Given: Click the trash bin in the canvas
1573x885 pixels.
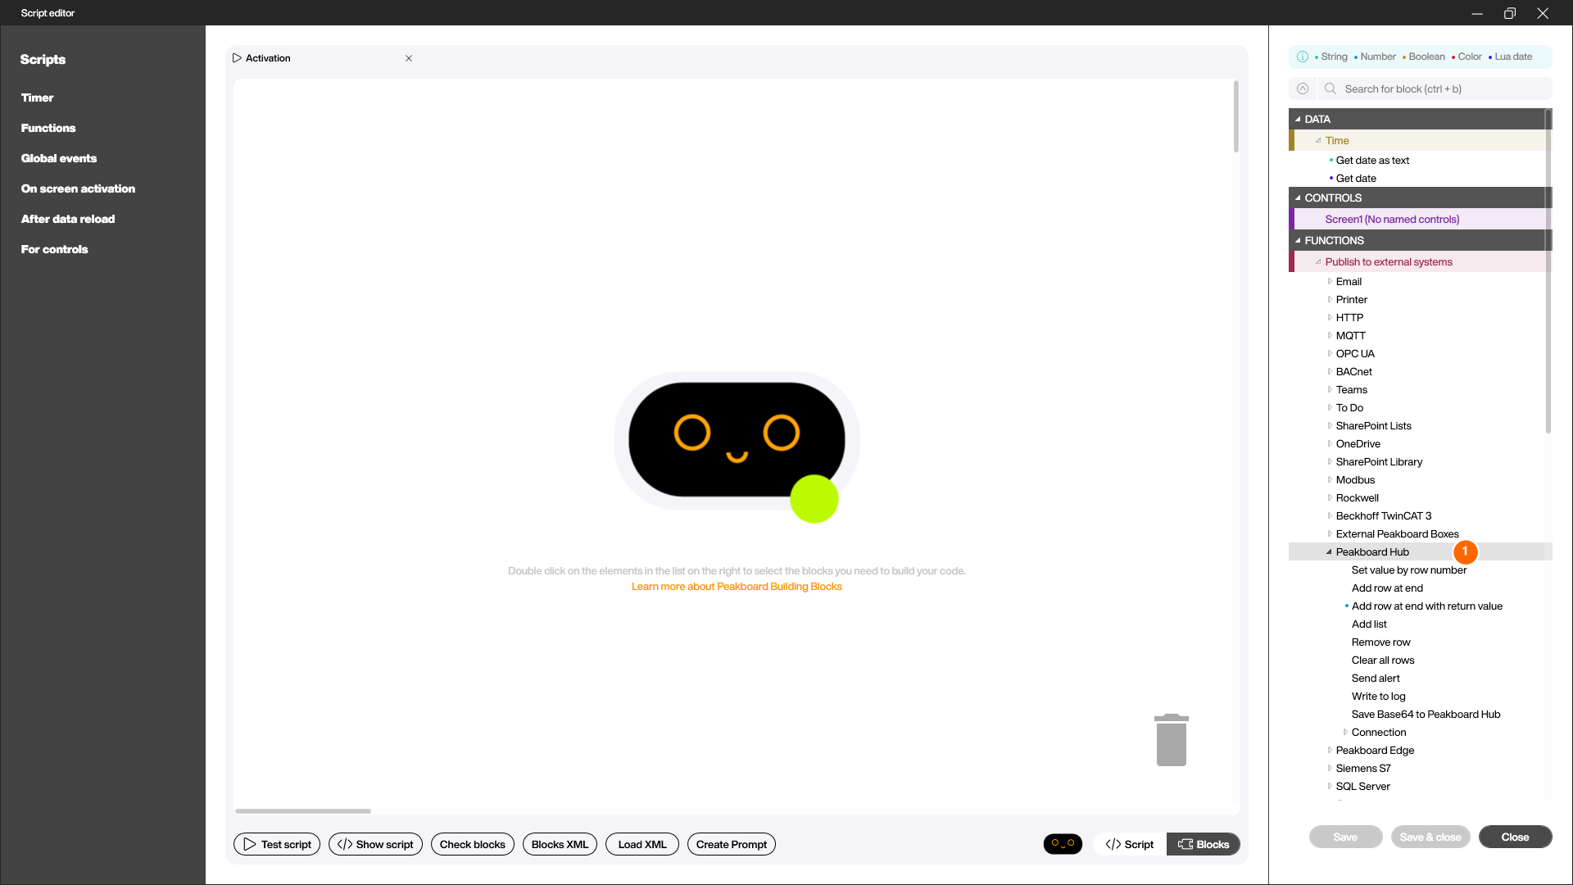Looking at the screenshot, I should (x=1172, y=740).
